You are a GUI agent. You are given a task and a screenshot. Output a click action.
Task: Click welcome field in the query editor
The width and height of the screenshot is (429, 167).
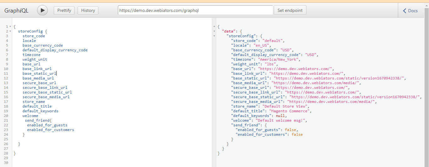click(30, 116)
